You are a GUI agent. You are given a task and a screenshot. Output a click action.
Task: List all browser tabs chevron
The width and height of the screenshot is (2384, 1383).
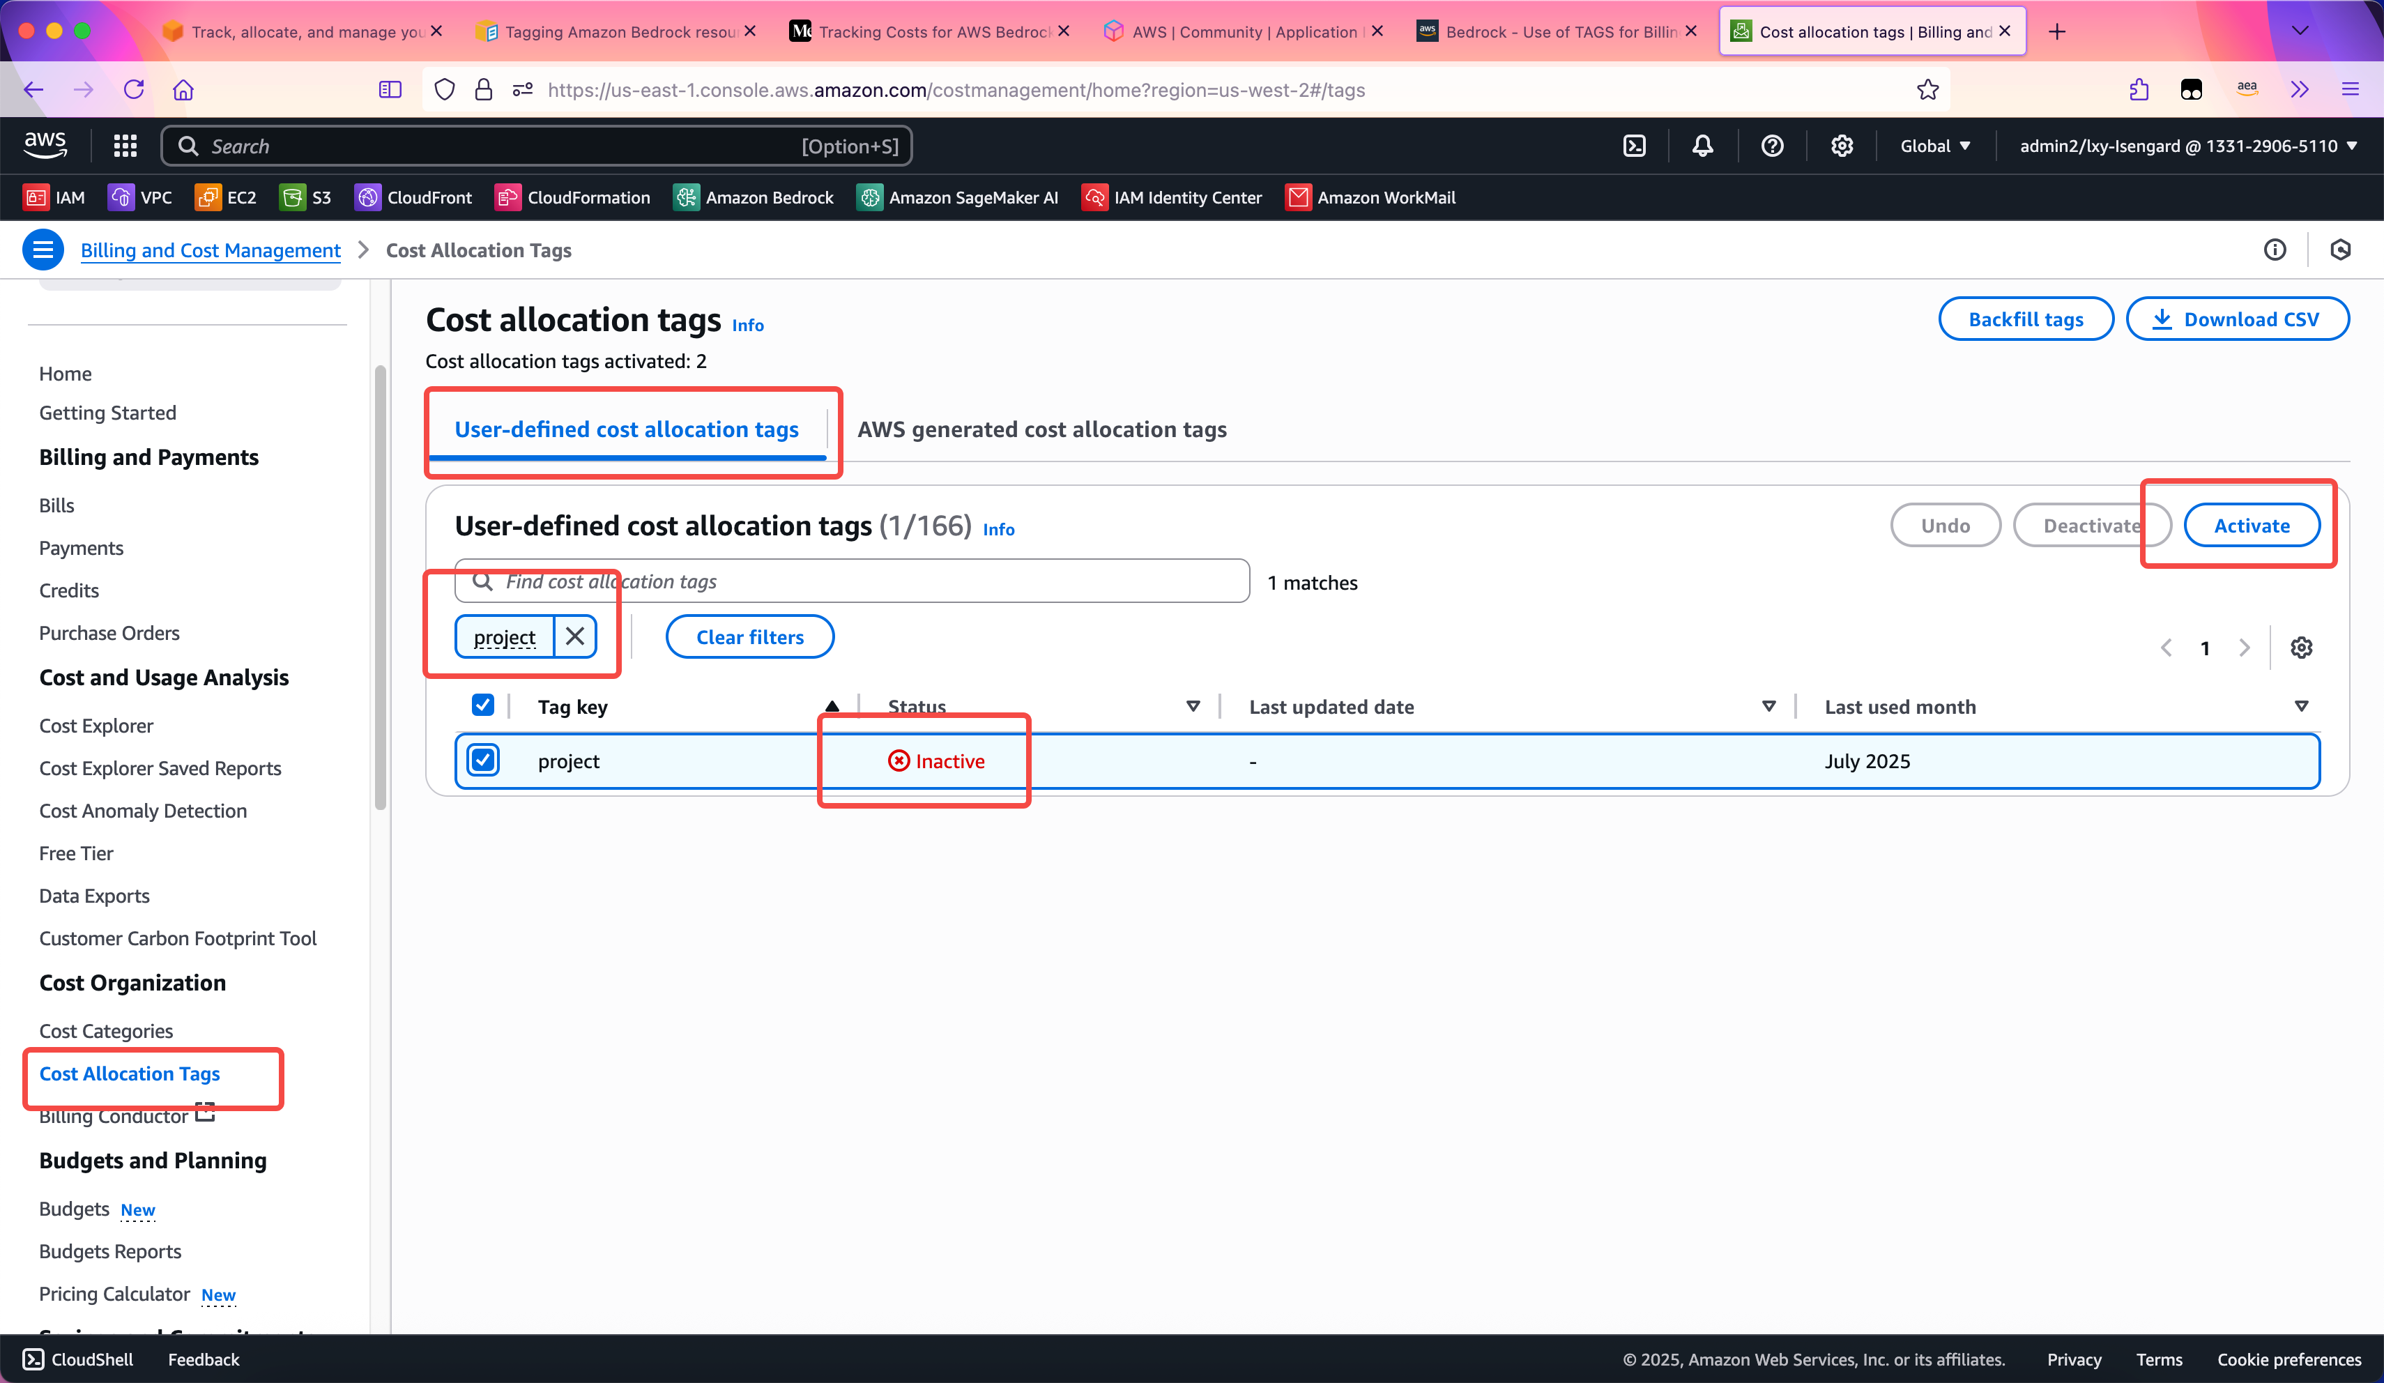click(2300, 31)
